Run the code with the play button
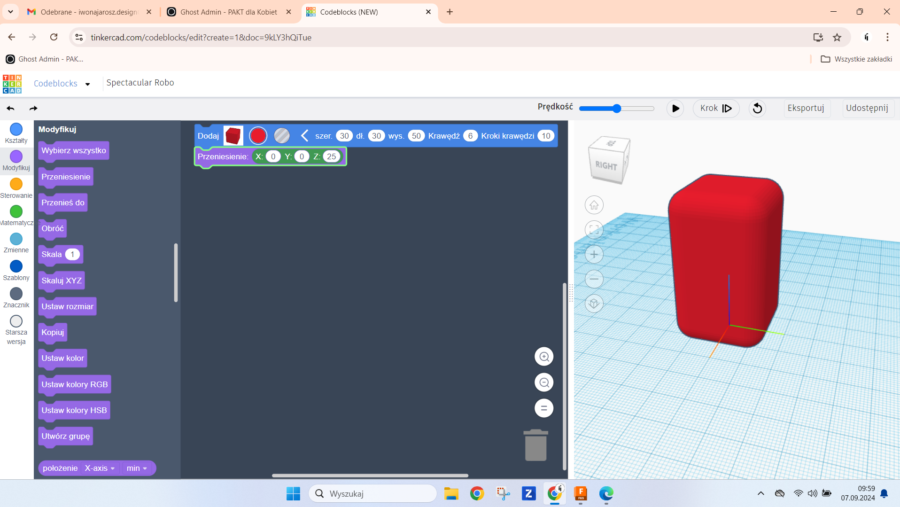This screenshot has width=900, height=507. [675, 108]
